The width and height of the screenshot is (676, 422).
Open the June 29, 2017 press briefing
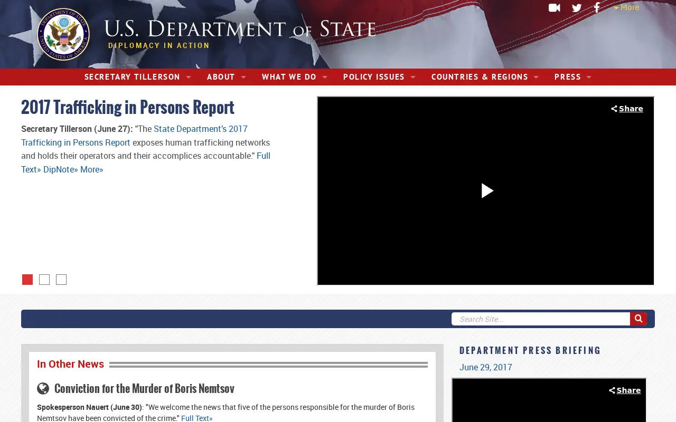click(485, 367)
